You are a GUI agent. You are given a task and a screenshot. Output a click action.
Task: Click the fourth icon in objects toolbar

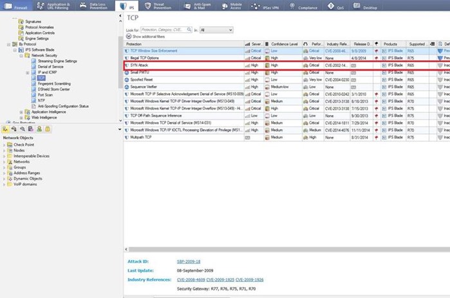pyautogui.click(x=31, y=129)
